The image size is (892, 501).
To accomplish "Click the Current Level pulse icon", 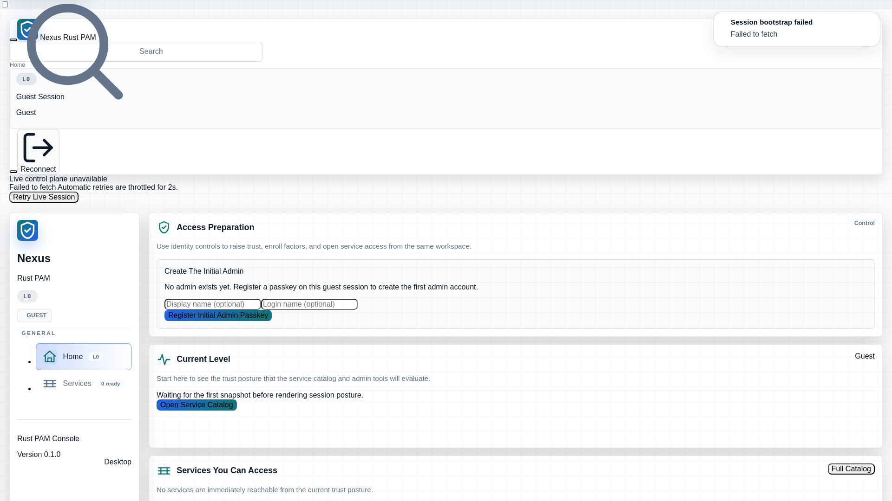I will coord(164,359).
